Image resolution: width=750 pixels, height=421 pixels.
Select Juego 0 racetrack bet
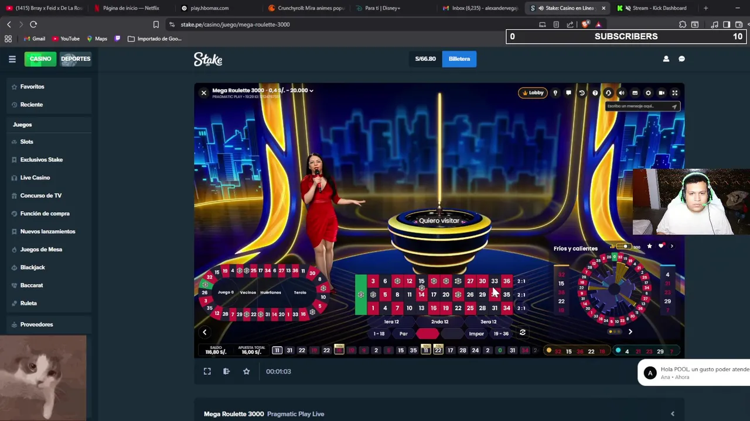click(x=226, y=292)
